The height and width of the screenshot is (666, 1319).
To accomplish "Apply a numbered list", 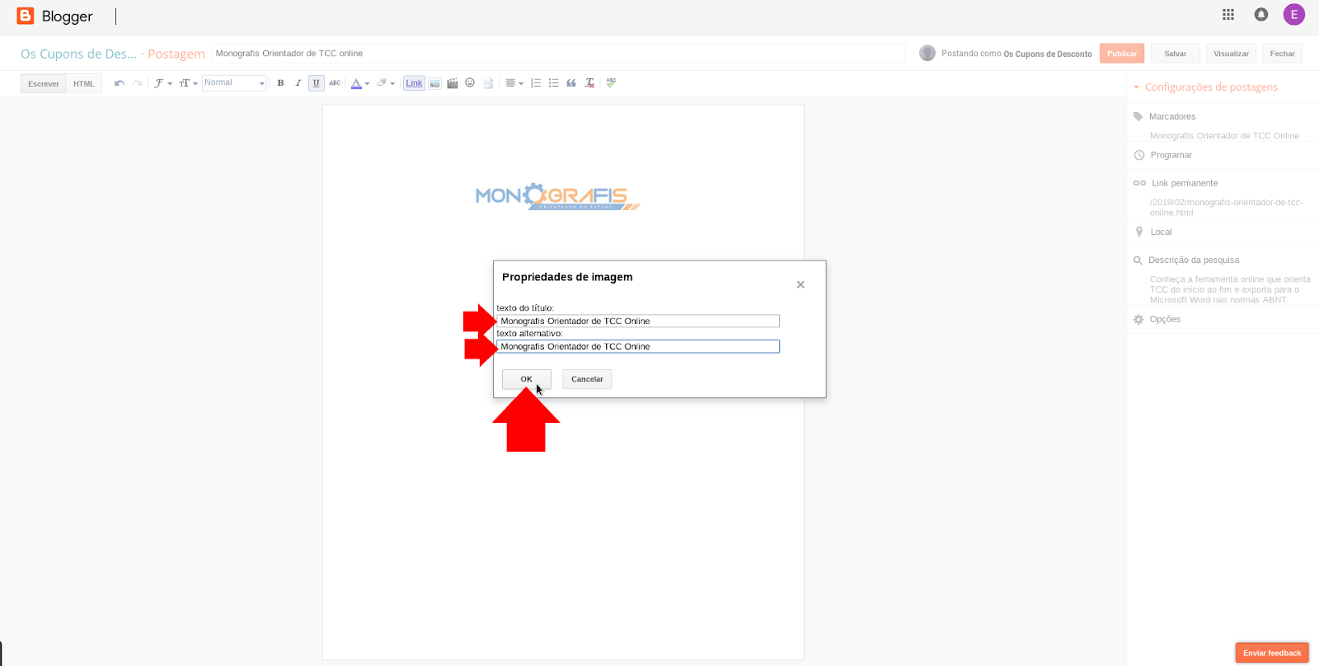I will [x=536, y=83].
